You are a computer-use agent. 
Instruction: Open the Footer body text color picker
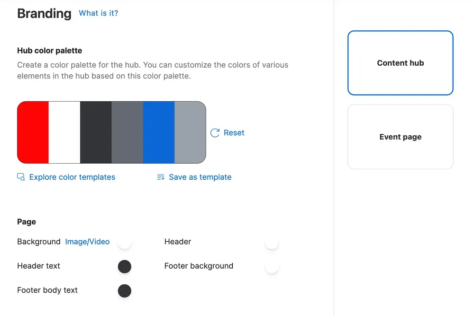click(124, 290)
